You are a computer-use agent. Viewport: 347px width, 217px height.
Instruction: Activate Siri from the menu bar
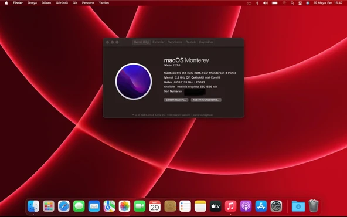coord(308,3)
